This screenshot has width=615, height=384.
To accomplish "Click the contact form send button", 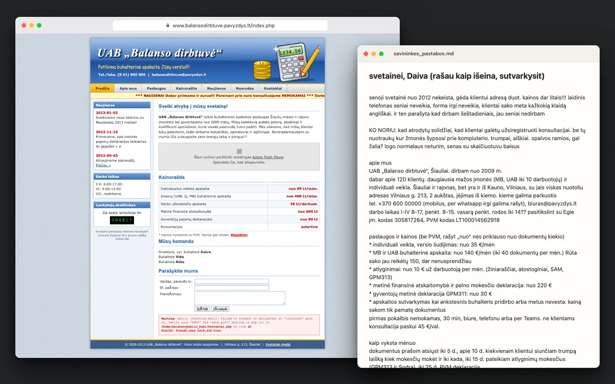I will [202, 309].
